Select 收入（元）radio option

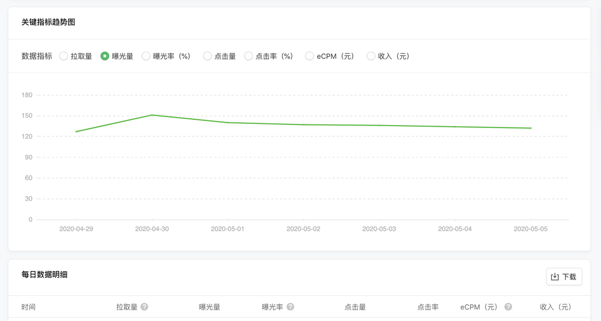[x=371, y=56]
